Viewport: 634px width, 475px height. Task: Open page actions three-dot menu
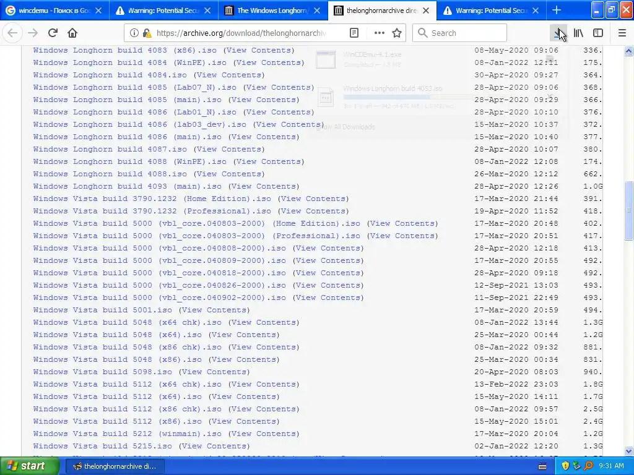point(380,33)
